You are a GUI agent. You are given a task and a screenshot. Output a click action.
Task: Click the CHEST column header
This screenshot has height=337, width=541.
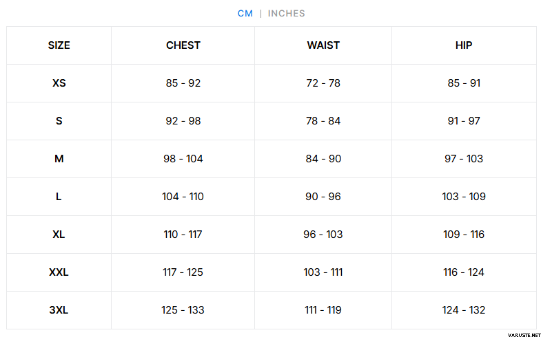[183, 45]
